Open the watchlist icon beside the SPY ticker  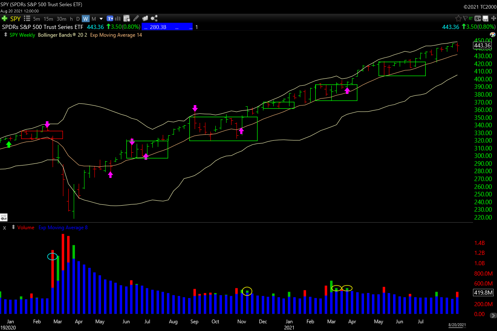point(27,18)
